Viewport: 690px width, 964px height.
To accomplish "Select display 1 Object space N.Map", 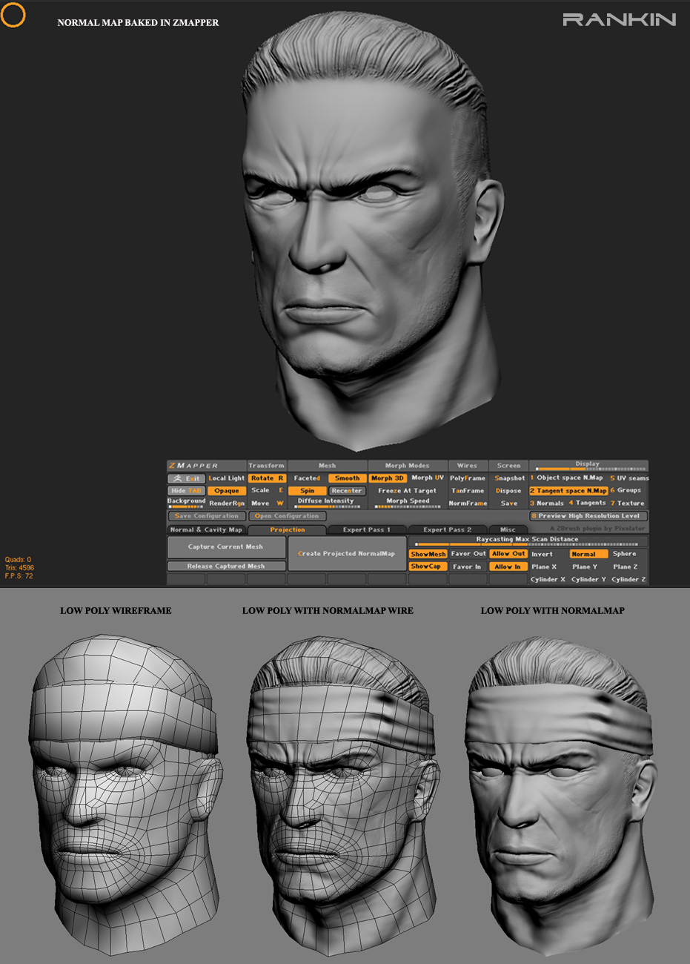I will point(567,478).
